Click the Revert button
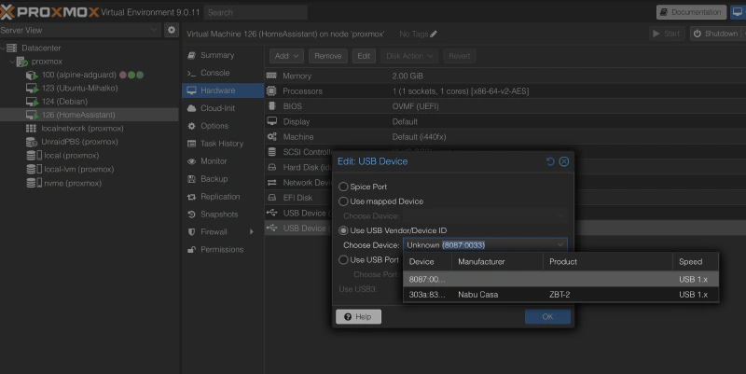 (460, 56)
